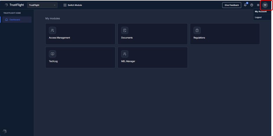Screen dimensions: 273x136
Task: Open the MEL Manager module card
Action: point(152,58)
